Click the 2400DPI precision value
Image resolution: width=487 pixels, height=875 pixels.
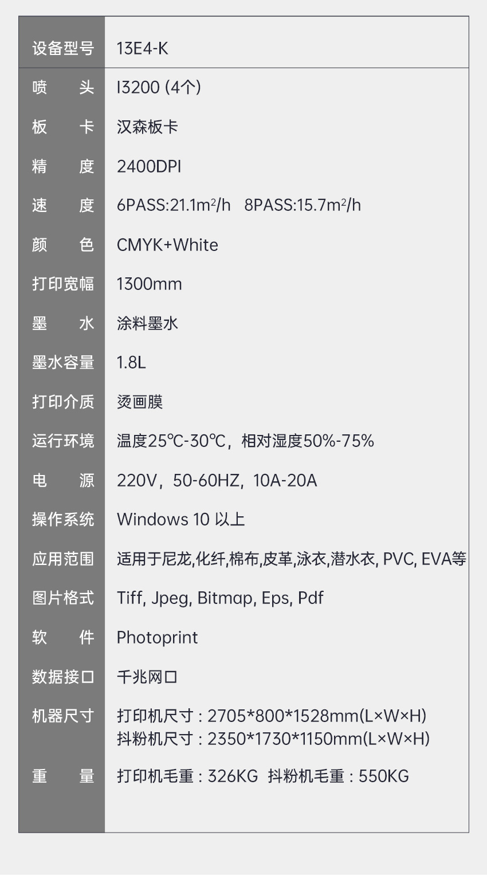(x=149, y=166)
